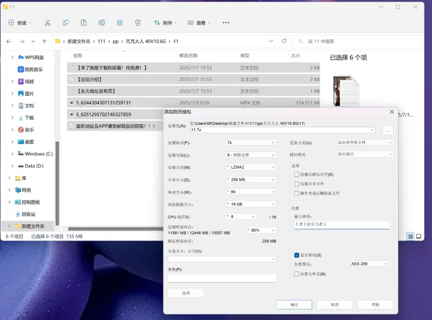Click the Delete trash icon in the toolbar
Viewport: 432px width, 320px height.
pos(138,23)
